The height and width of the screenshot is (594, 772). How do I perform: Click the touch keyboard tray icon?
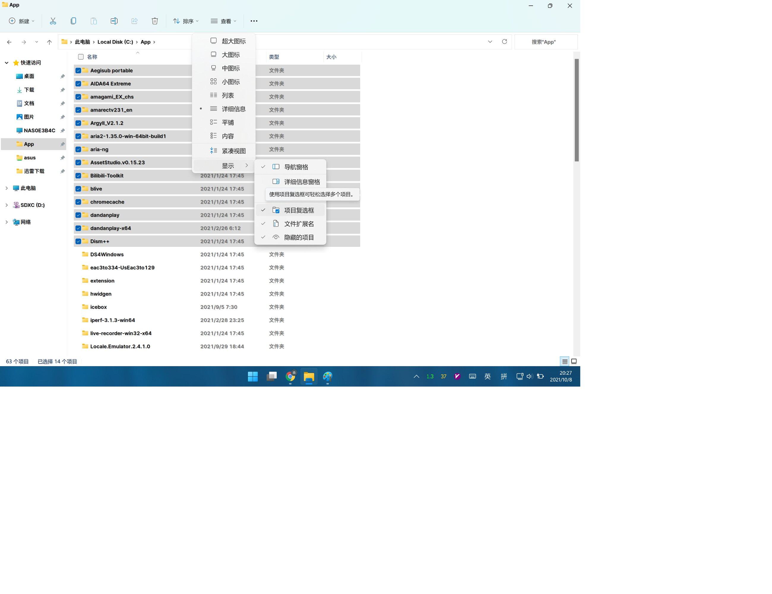coord(472,377)
